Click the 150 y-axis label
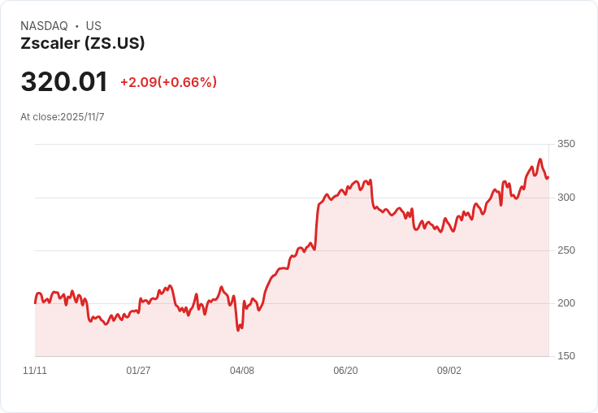 (565, 356)
